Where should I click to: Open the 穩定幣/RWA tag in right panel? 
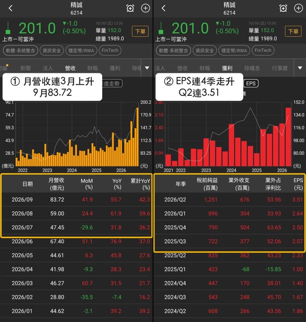(234, 51)
